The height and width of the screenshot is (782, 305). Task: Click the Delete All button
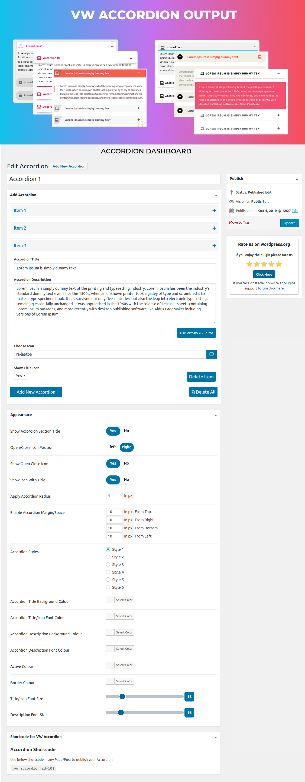point(203,392)
